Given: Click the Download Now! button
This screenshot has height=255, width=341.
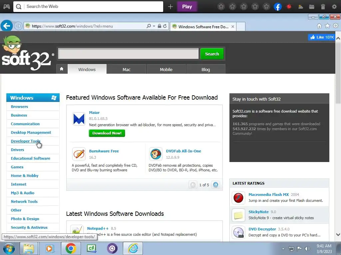Looking at the screenshot, I should [x=107, y=133].
